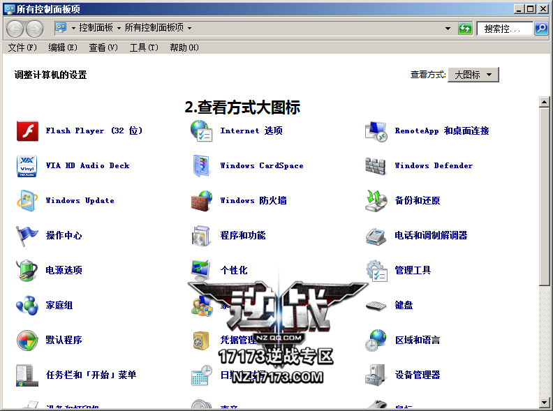Click the control panel icon in address bar
Screen dimensions: 553x411
point(61,27)
